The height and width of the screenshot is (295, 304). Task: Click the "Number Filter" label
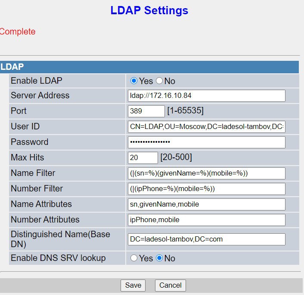[37, 188]
